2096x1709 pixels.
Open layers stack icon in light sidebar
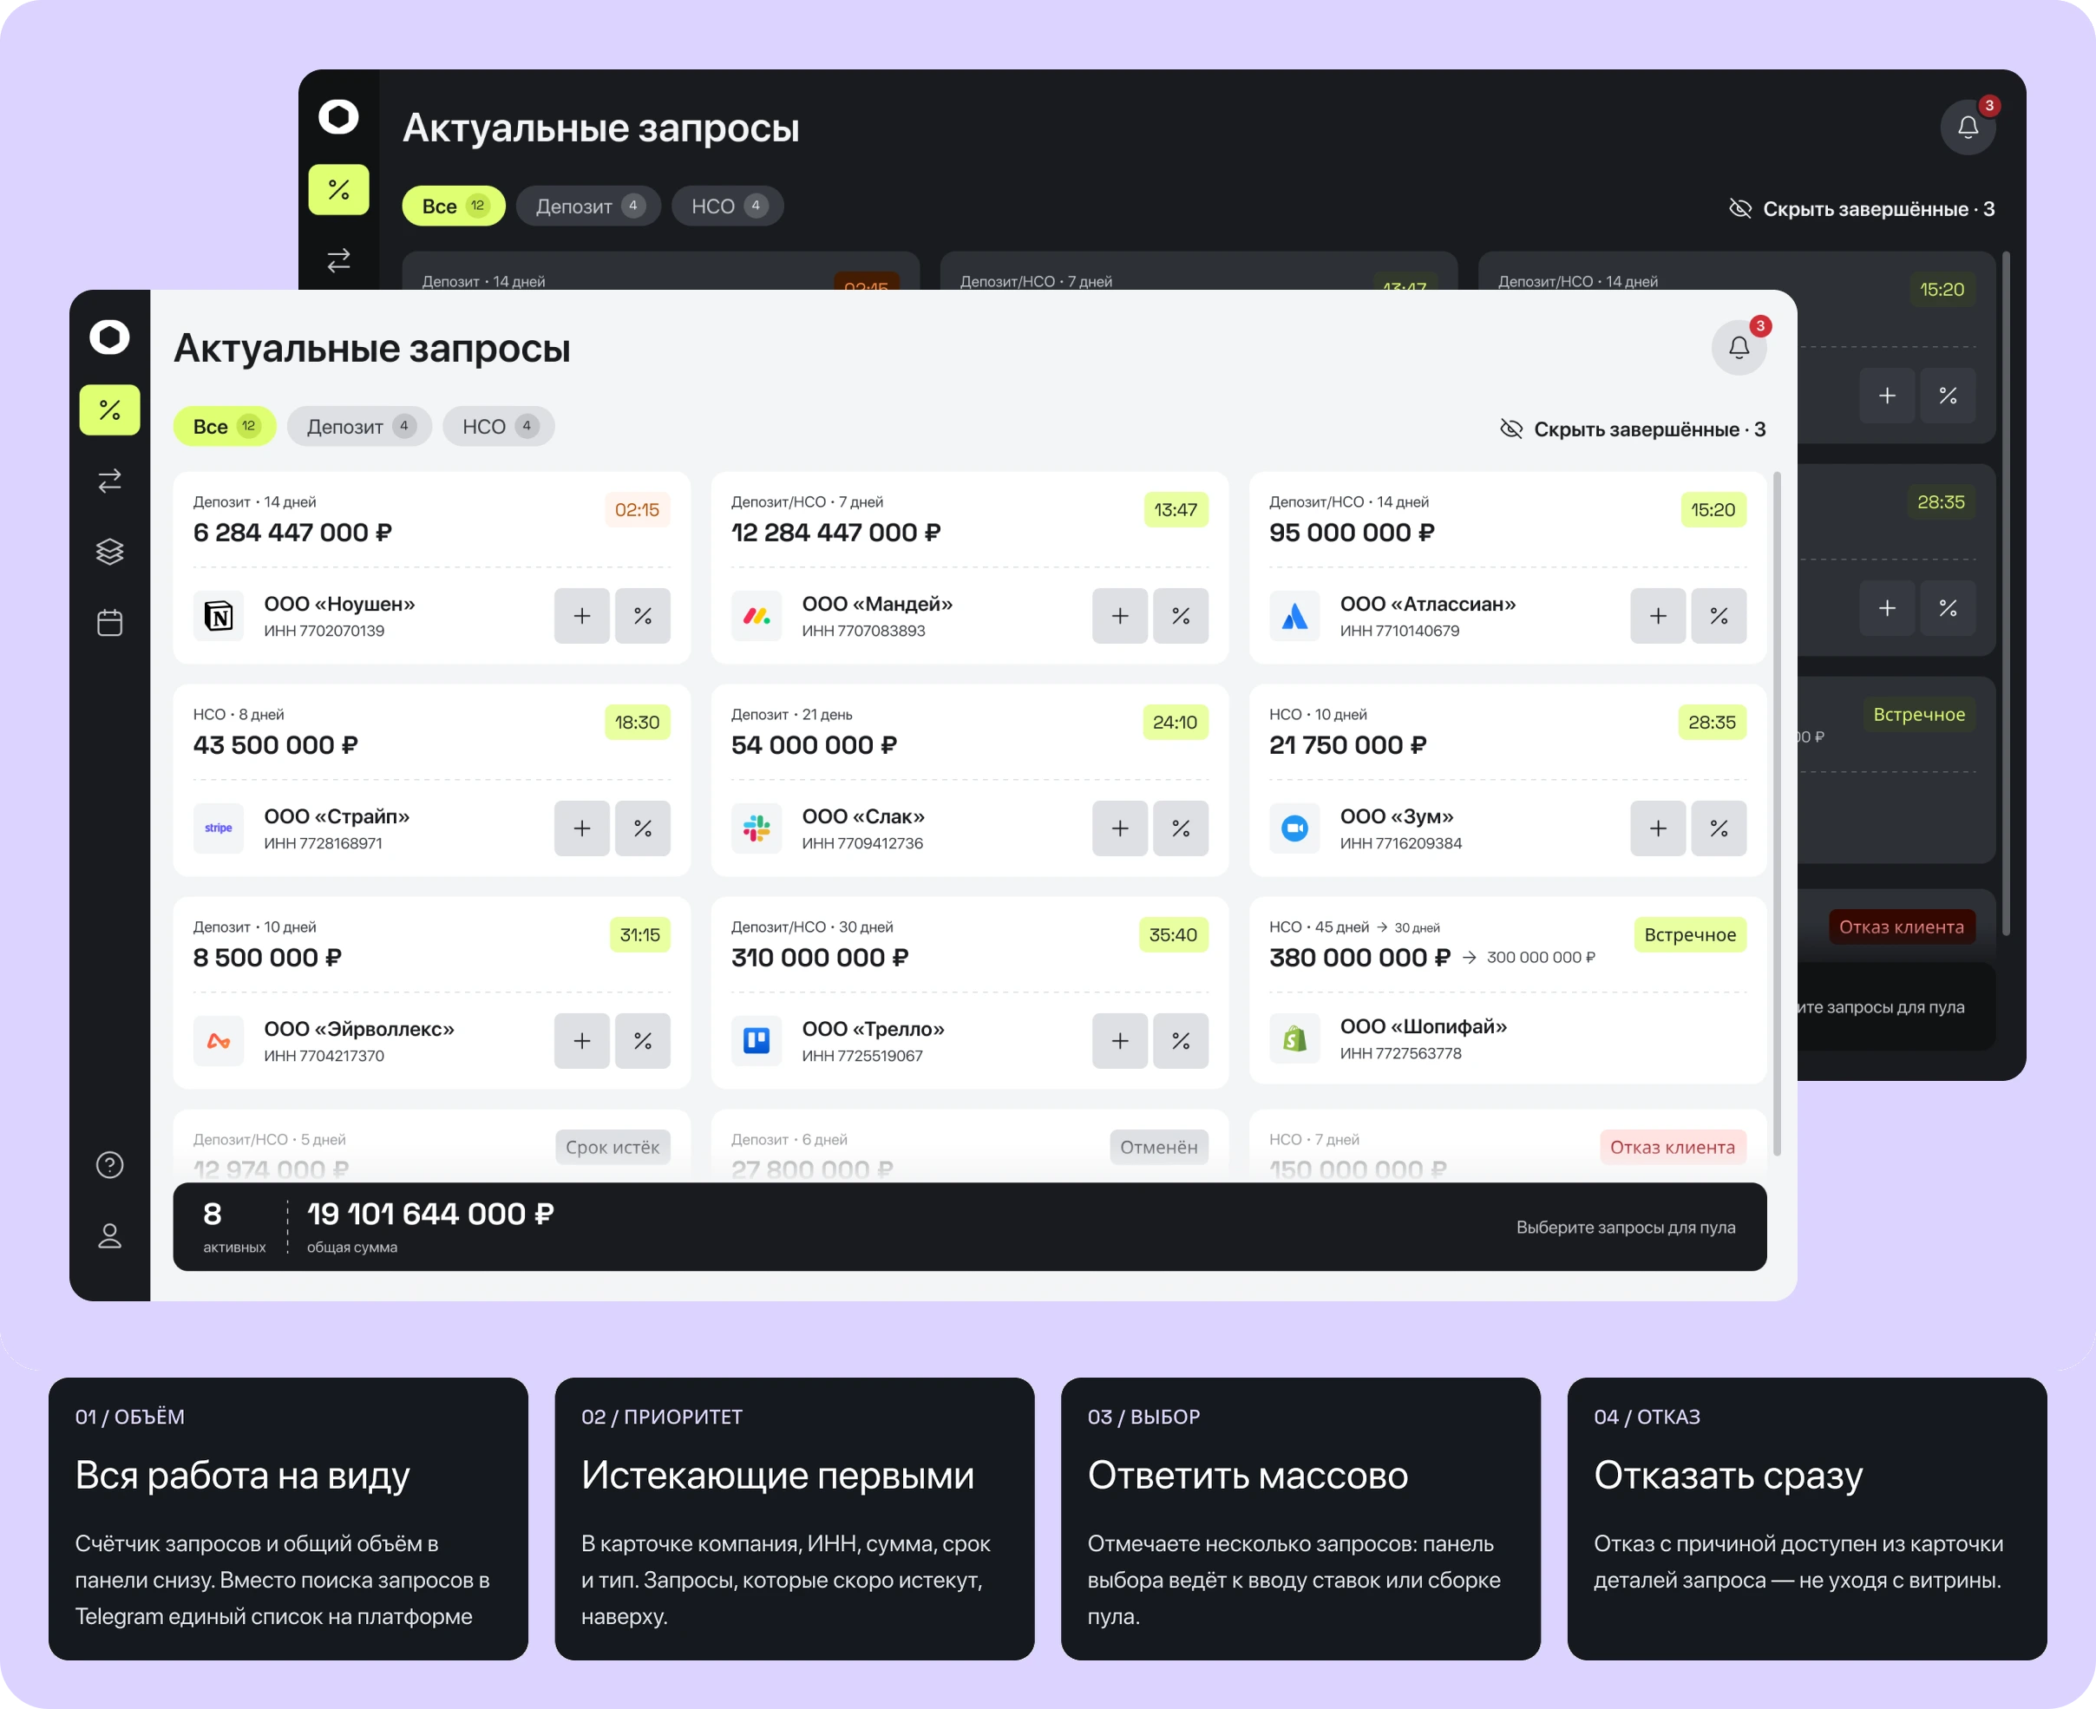(x=109, y=551)
